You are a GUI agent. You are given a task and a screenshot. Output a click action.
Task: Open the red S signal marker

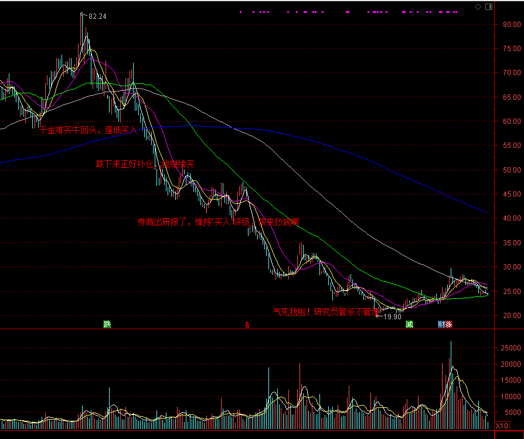click(247, 325)
